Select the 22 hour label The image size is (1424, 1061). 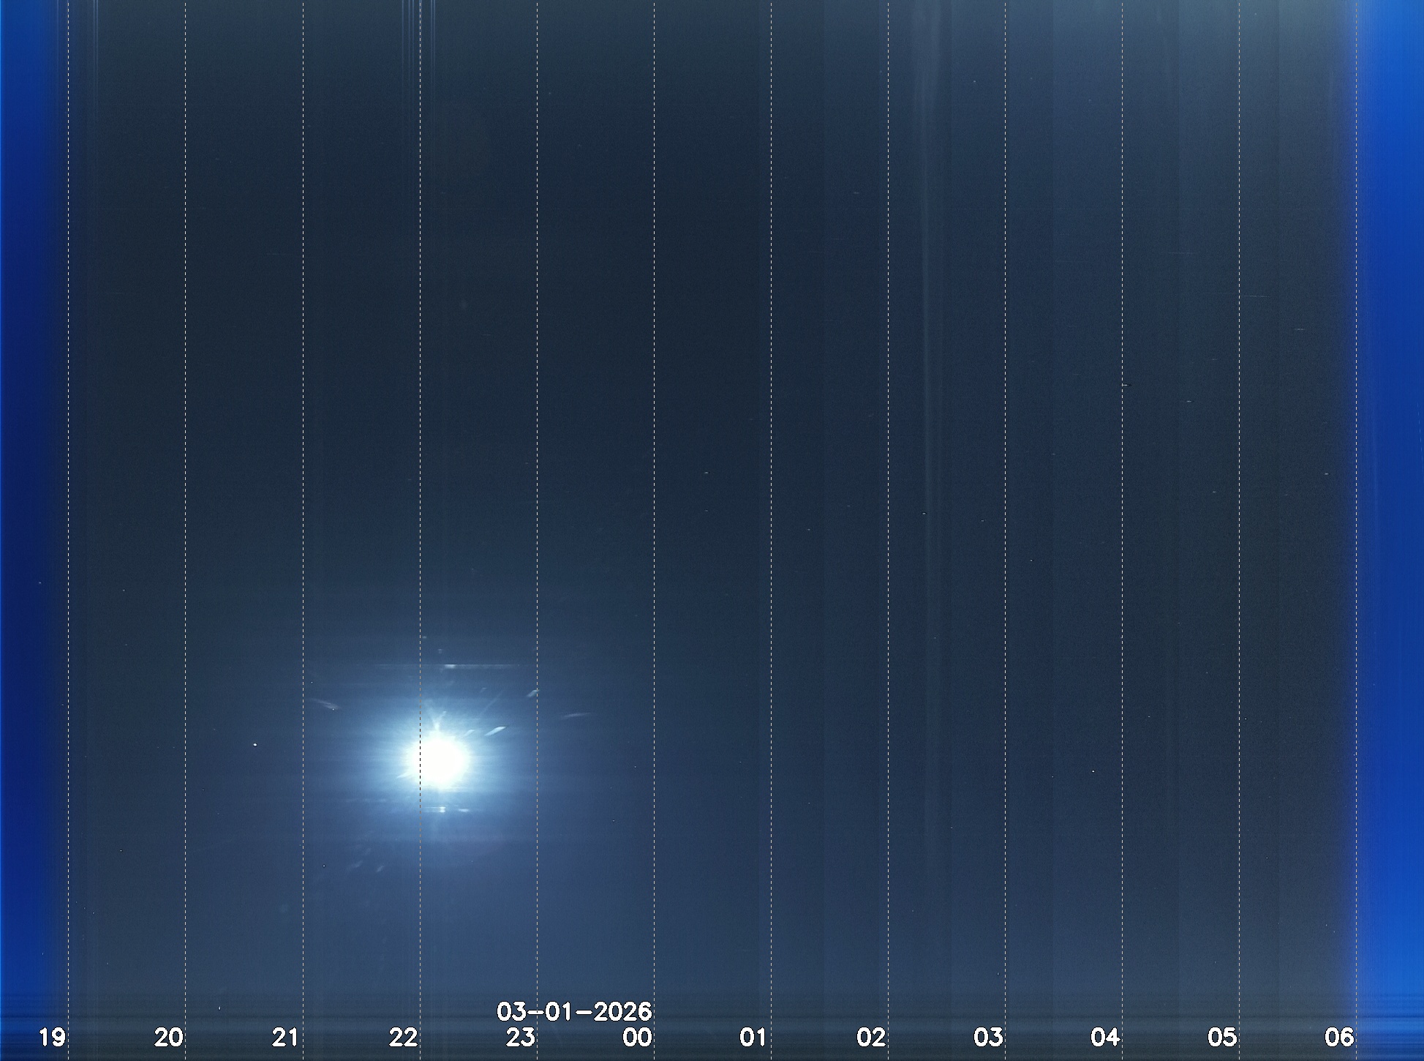click(x=403, y=1037)
